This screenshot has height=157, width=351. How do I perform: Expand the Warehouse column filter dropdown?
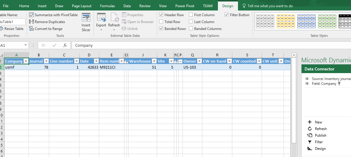(154, 61)
